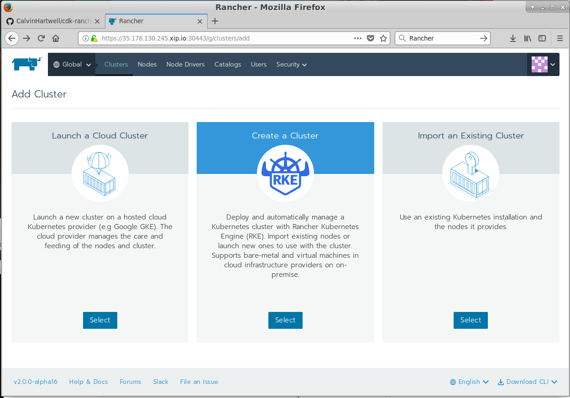Save page to Pocket

[371, 38]
